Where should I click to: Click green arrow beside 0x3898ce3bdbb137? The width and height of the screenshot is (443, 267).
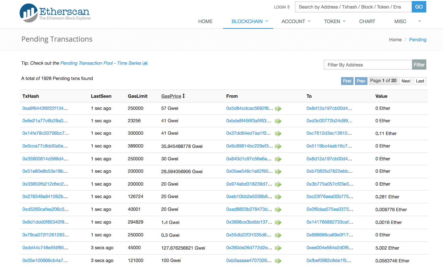point(278,222)
